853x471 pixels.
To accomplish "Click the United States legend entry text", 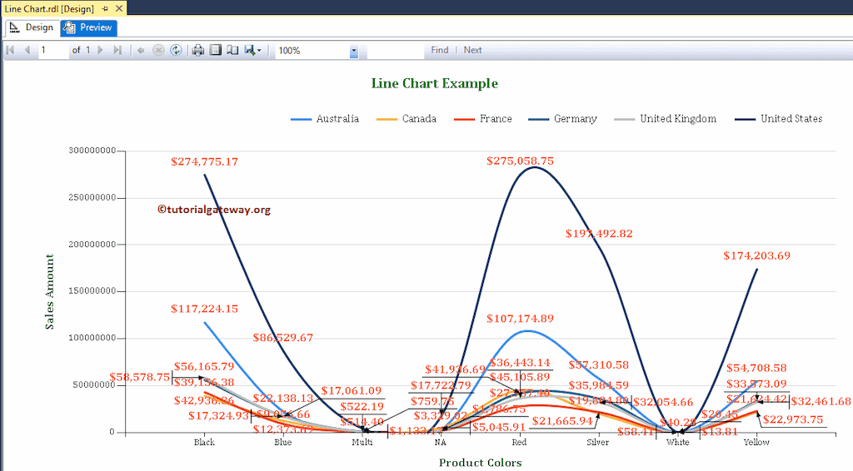I will [x=791, y=118].
